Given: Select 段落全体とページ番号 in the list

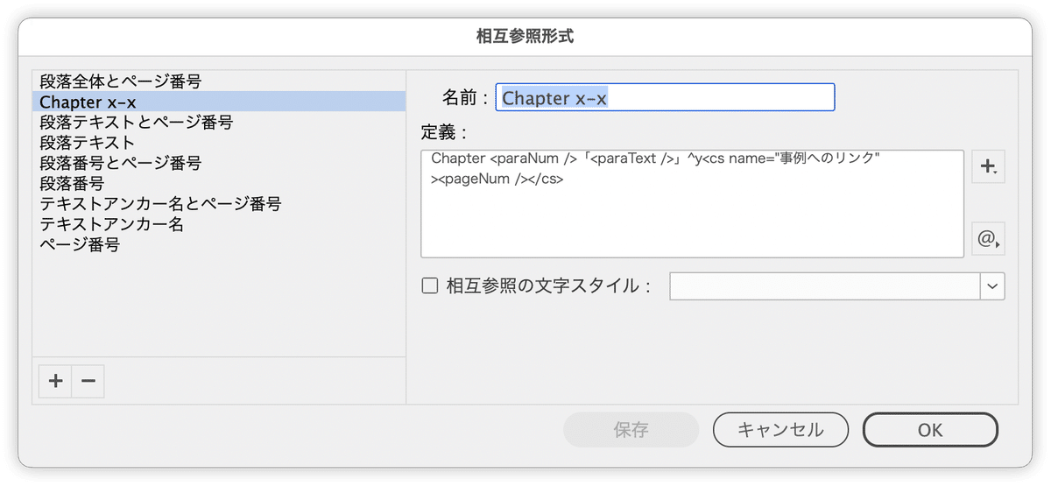Looking at the screenshot, I should 121,81.
